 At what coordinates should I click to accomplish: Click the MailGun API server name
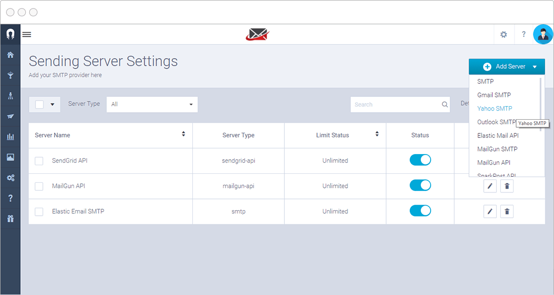coord(68,186)
